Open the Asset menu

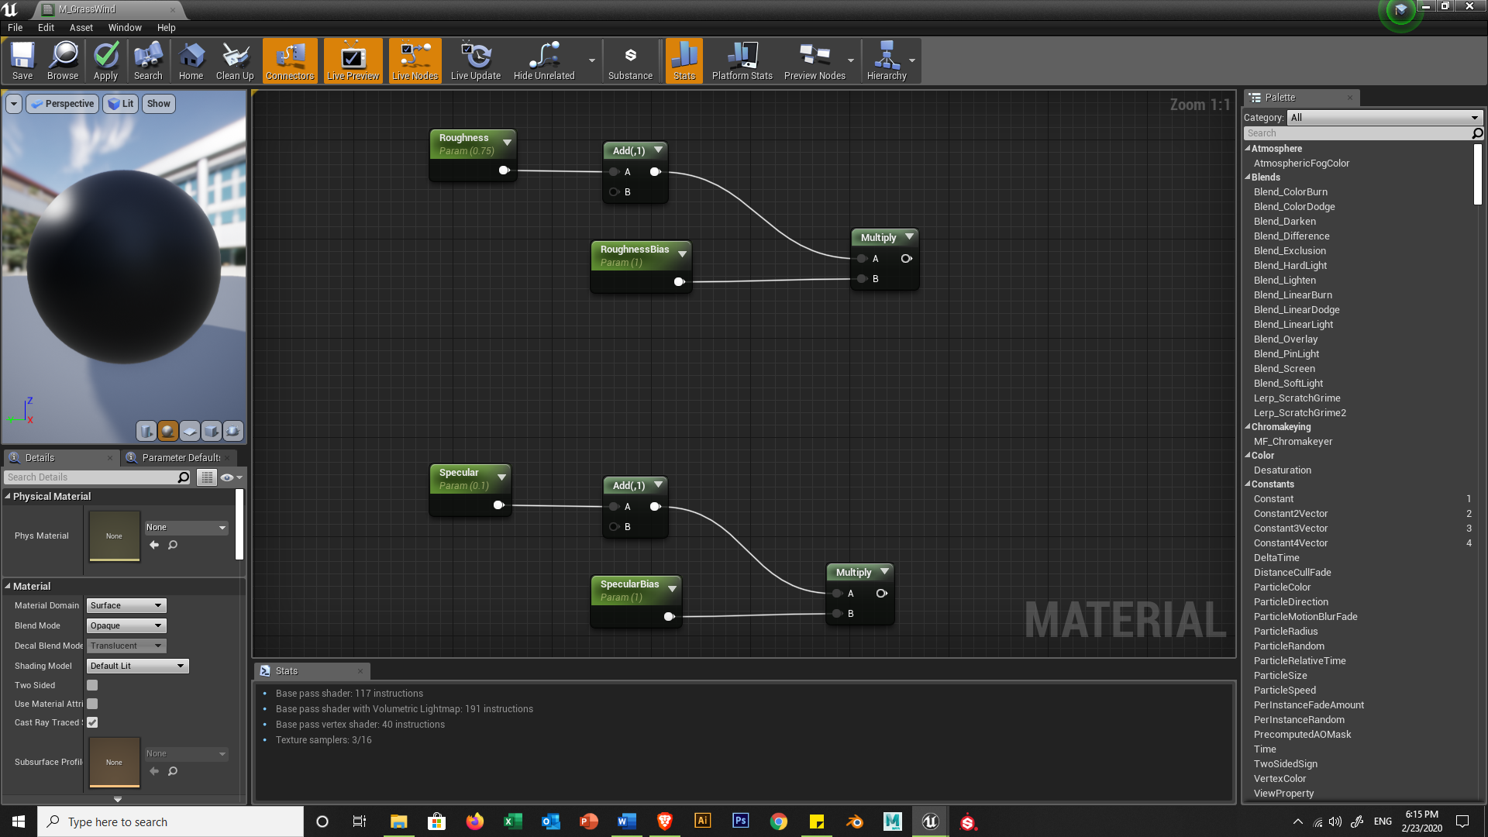click(81, 27)
